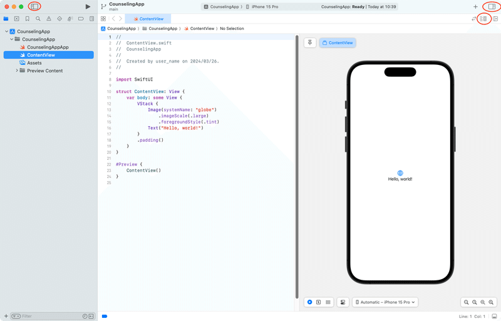The width and height of the screenshot is (501, 321).
Task: Open preview Device Settings
Action: click(343, 302)
